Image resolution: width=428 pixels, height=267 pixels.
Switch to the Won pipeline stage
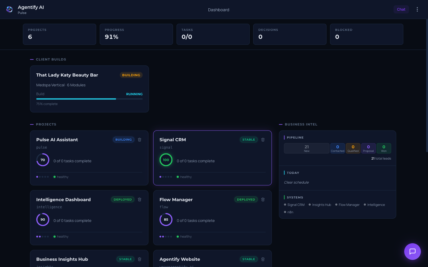(x=384, y=148)
